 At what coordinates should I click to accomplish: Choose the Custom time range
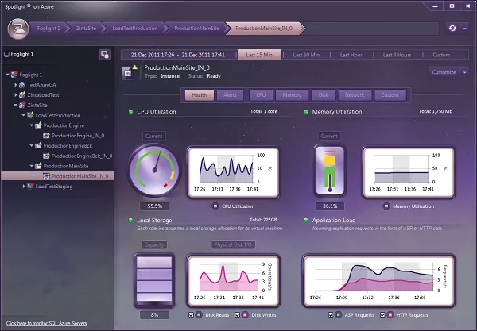point(441,55)
